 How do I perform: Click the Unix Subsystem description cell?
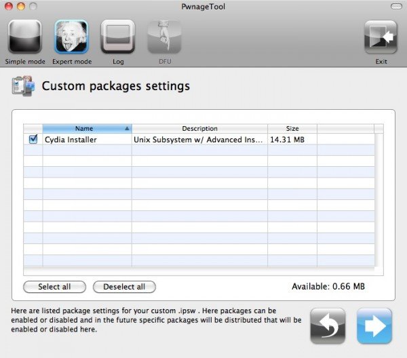pos(198,140)
